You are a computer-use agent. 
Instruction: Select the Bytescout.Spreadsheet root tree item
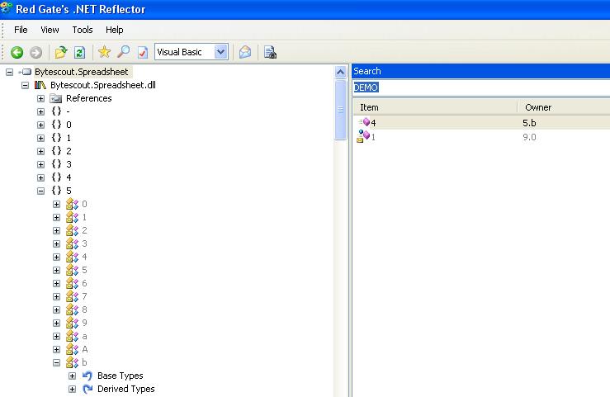tap(82, 72)
